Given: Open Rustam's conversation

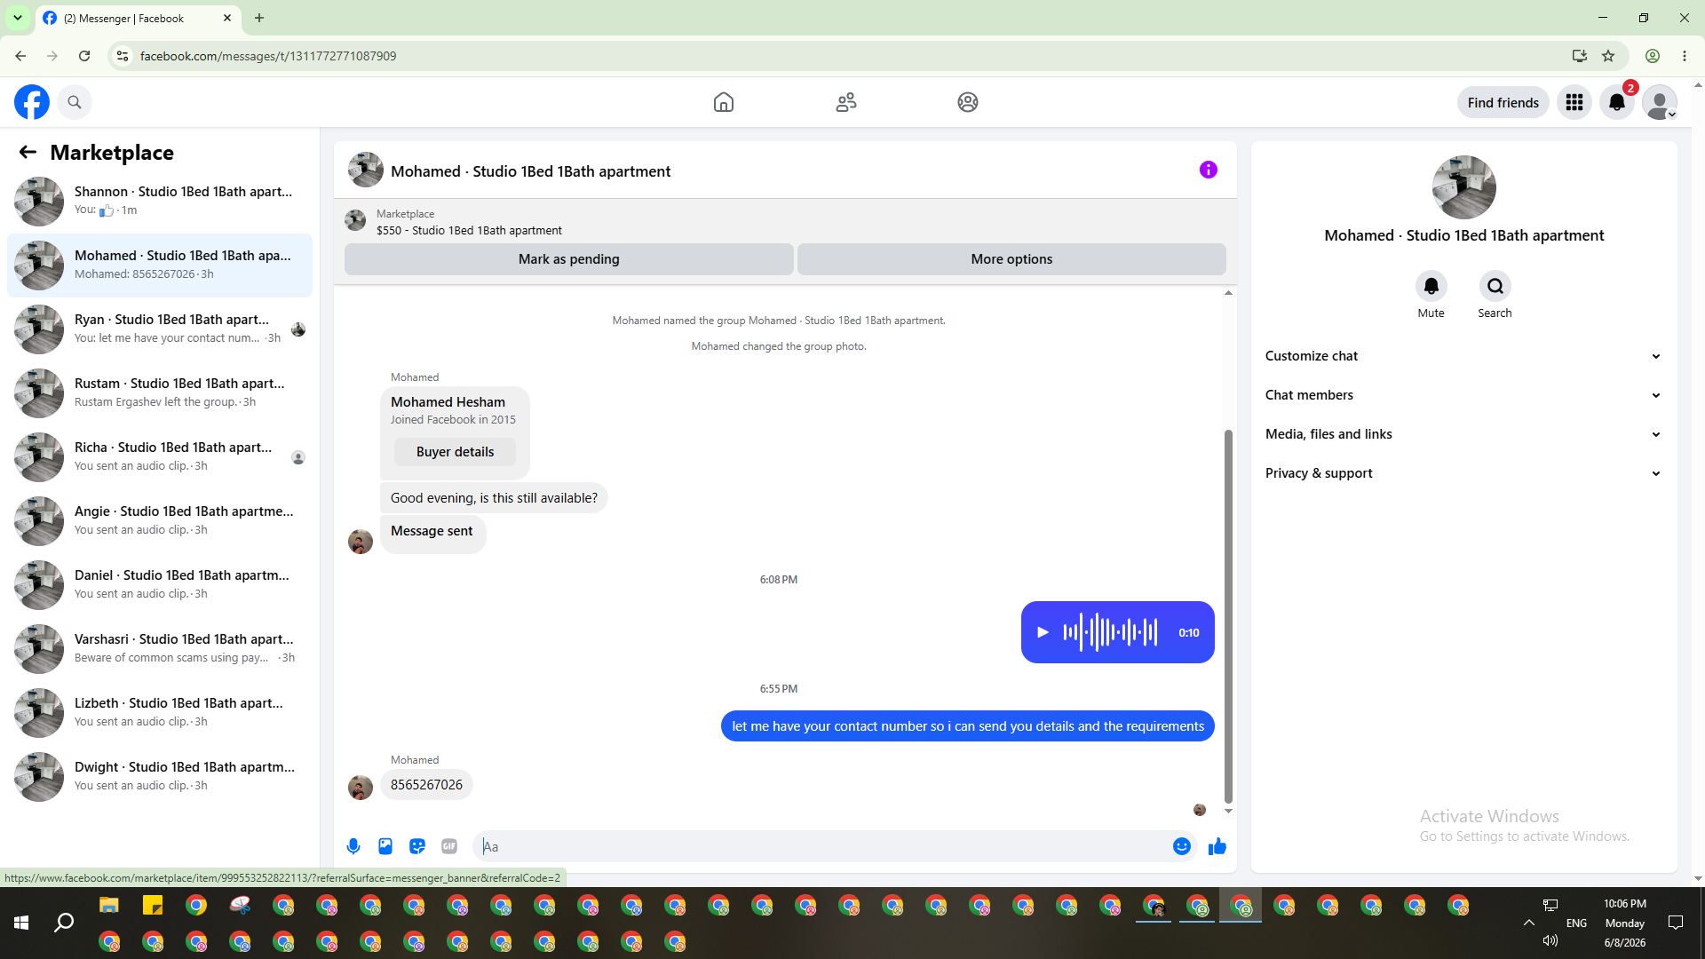Looking at the screenshot, I should pyautogui.click(x=160, y=393).
